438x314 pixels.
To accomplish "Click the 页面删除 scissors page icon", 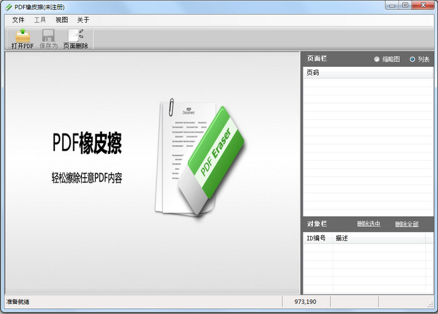I will tap(76, 39).
